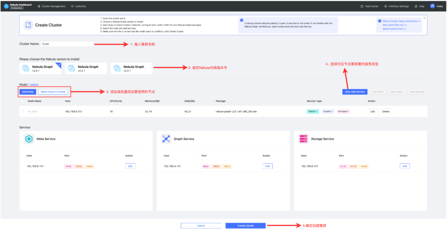This screenshot has width=447, height=230.
Task: Edit the Graph Service ports
Action: click(267, 166)
